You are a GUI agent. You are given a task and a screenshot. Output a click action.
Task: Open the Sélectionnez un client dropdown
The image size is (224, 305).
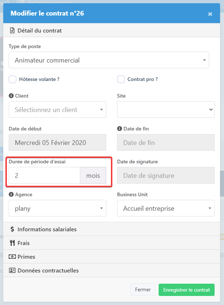pyautogui.click(x=57, y=109)
